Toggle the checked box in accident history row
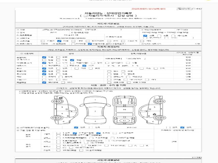The width and height of the screenshot is (218, 163). (76, 127)
